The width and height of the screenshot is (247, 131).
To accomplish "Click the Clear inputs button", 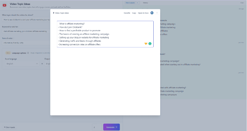I will tap(9, 127).
